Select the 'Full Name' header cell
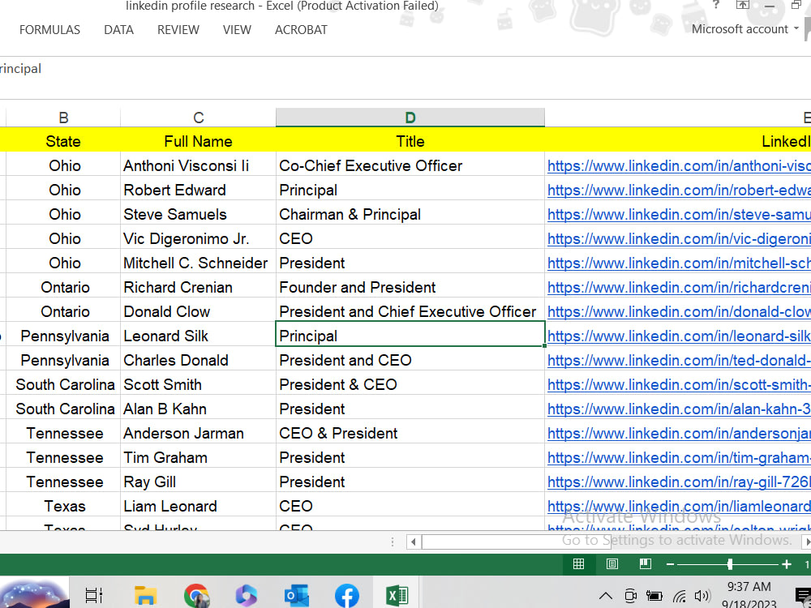 (198, 141)
